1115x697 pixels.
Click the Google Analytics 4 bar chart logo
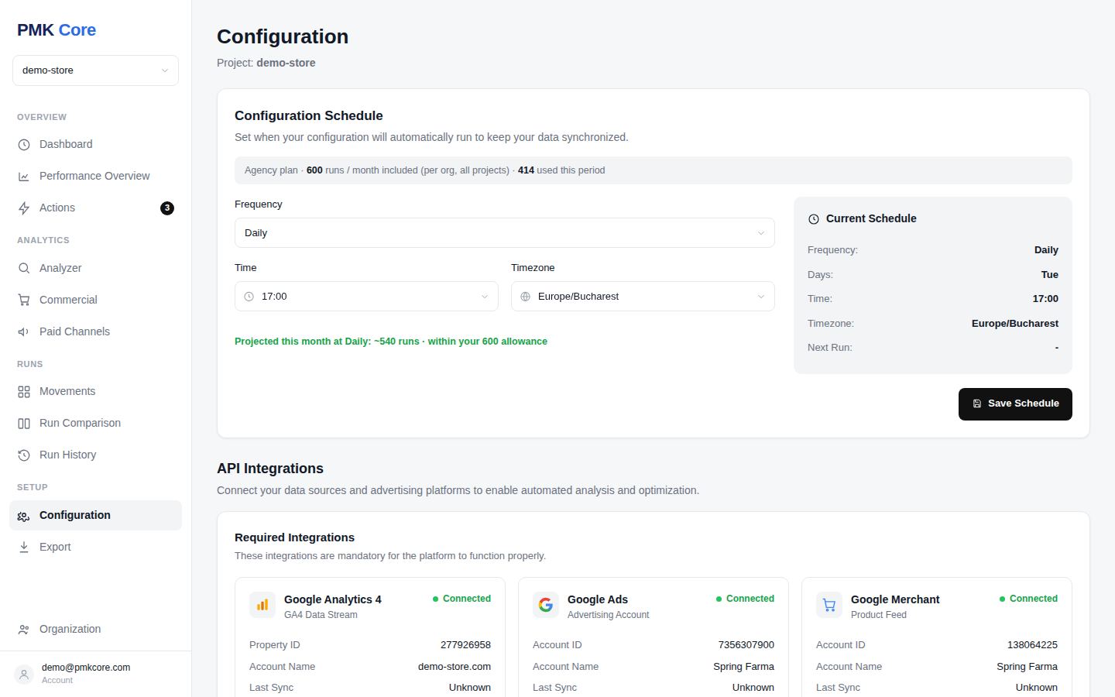pyautogui.click(x=262, y=605)
